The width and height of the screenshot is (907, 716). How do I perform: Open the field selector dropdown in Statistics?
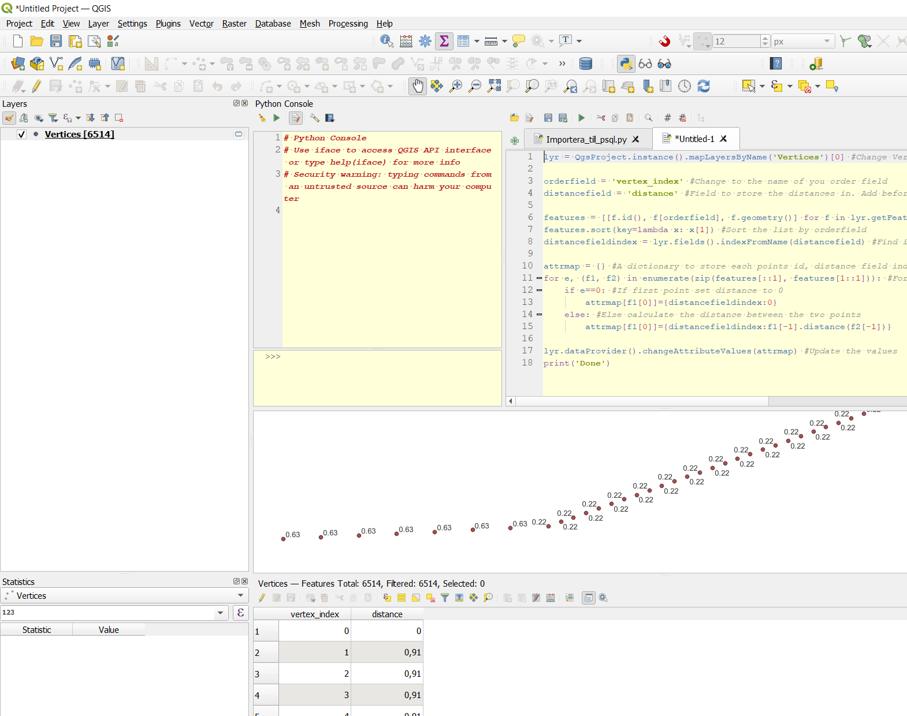tap(220, 613)
